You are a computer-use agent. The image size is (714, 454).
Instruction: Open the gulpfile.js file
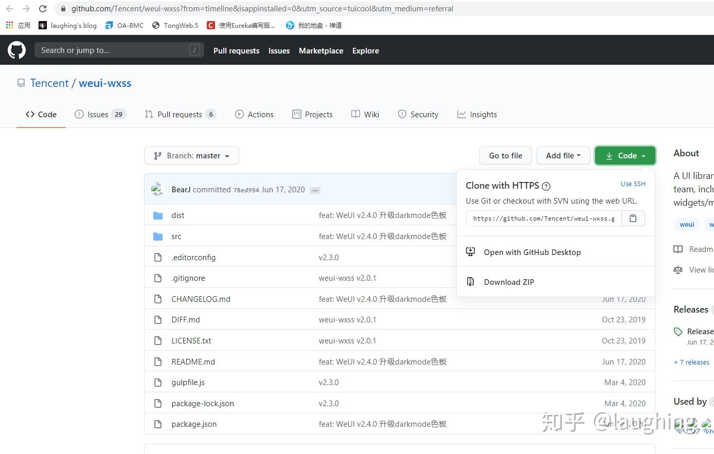point(188,383)
